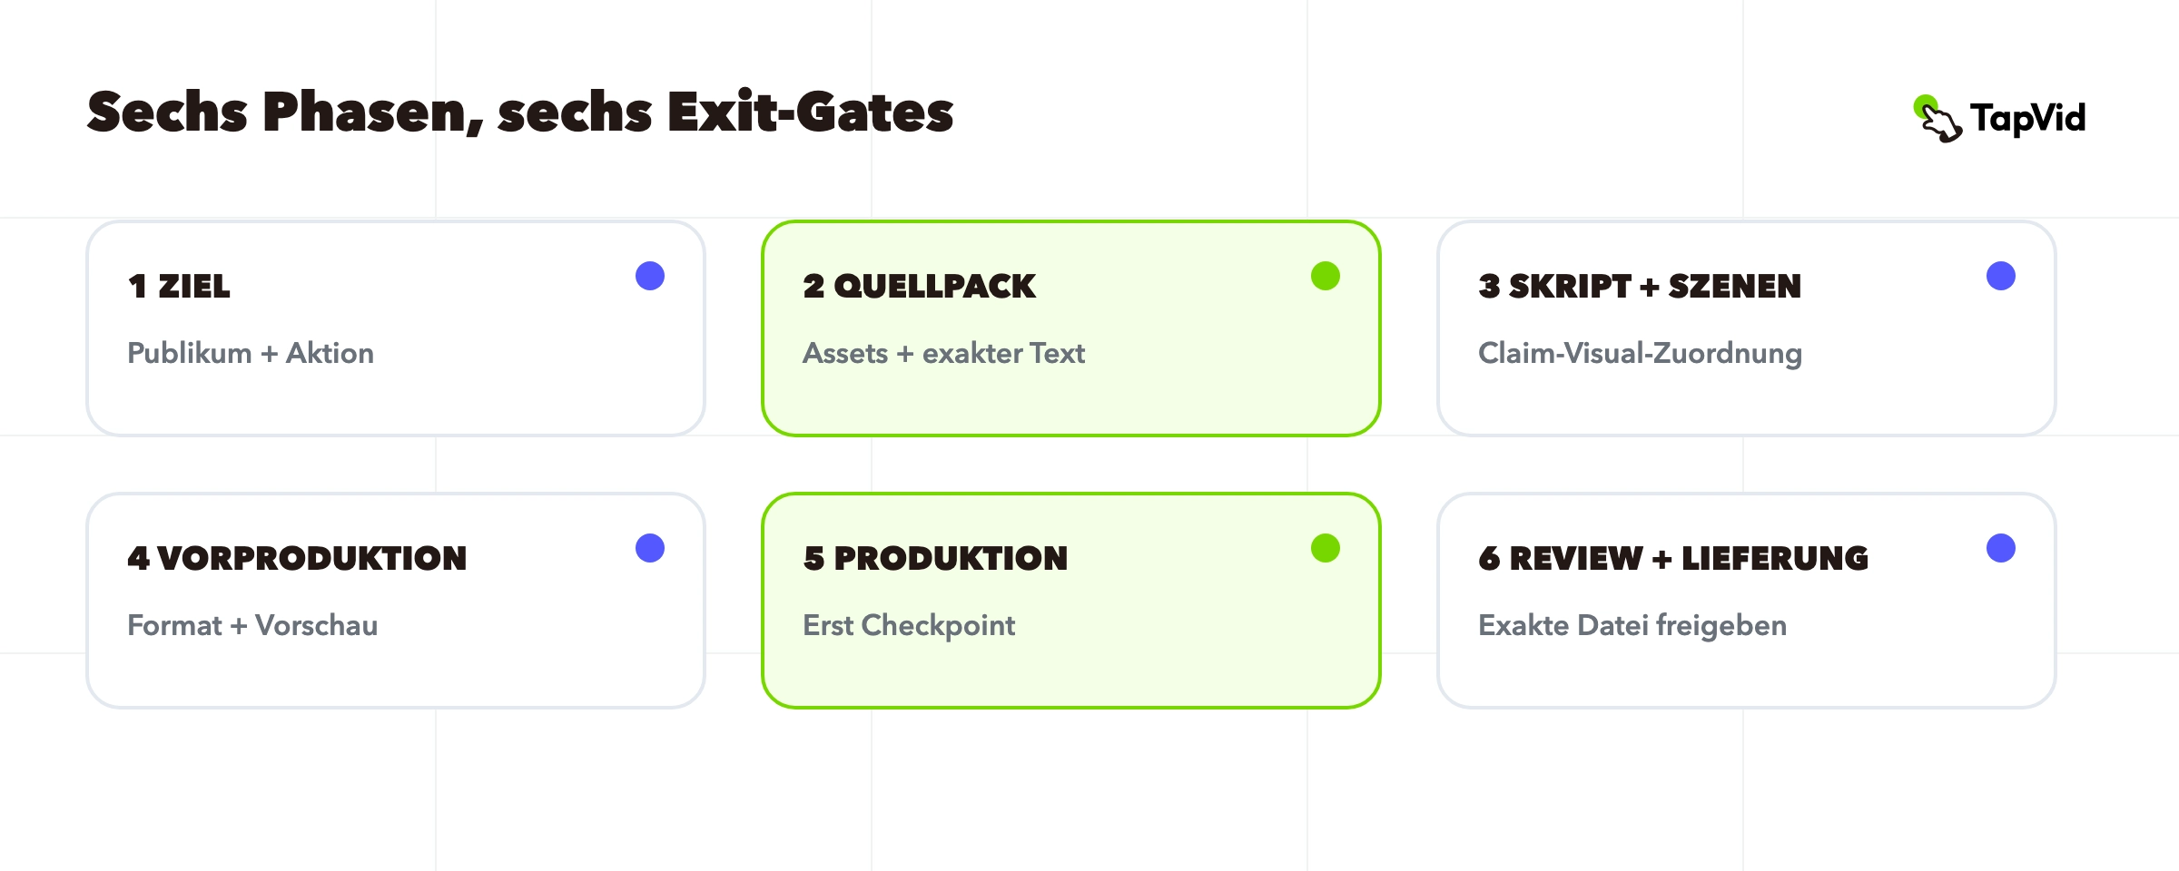The width and height of the screenshot is (2179, 871).
Task: Click the 'Claim-Visual-Zuordnung' subtitle
Action: pos(1640,353)
